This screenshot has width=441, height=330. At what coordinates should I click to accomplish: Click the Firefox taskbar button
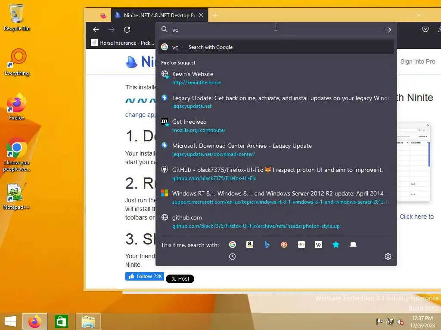pos(35,321)
